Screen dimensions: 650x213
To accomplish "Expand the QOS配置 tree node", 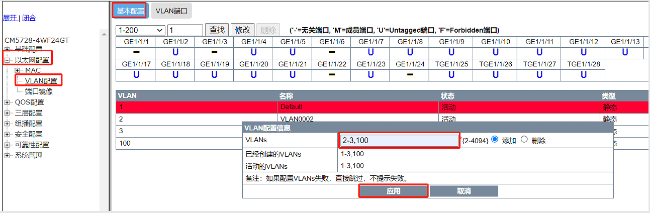I will click(8, 102).
